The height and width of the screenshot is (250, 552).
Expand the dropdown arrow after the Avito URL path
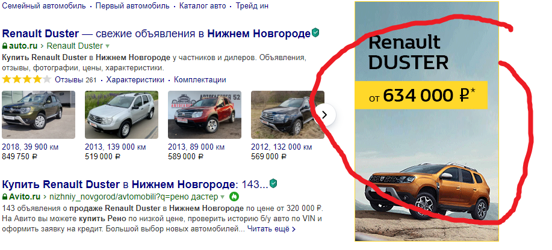point(223,197)
